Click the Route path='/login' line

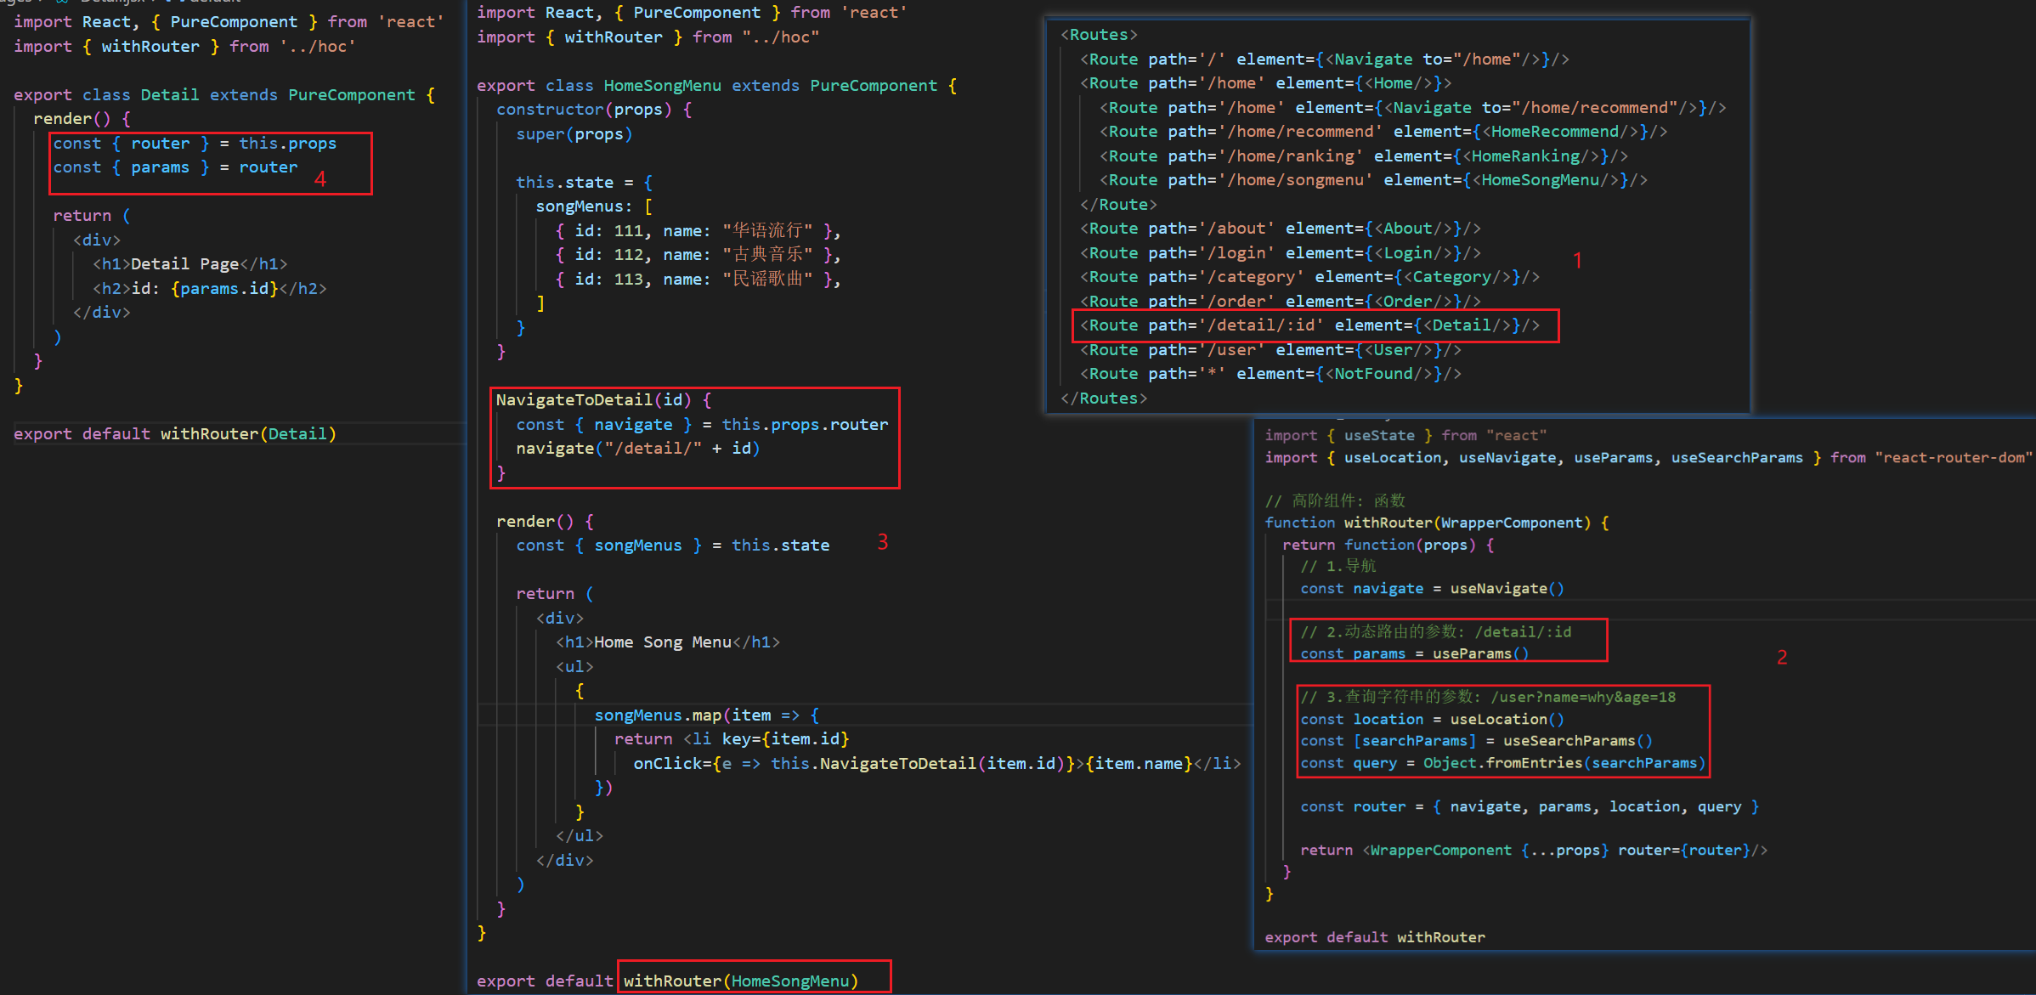1281,253
